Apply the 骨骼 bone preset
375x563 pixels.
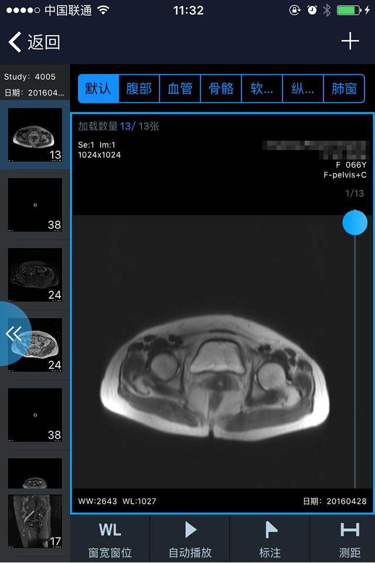point(221,89)
